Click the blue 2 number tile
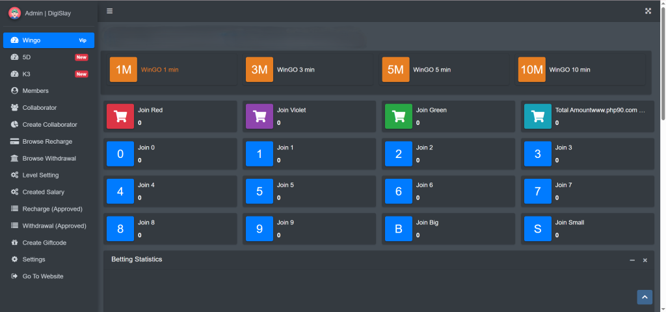 pos(399,153)
